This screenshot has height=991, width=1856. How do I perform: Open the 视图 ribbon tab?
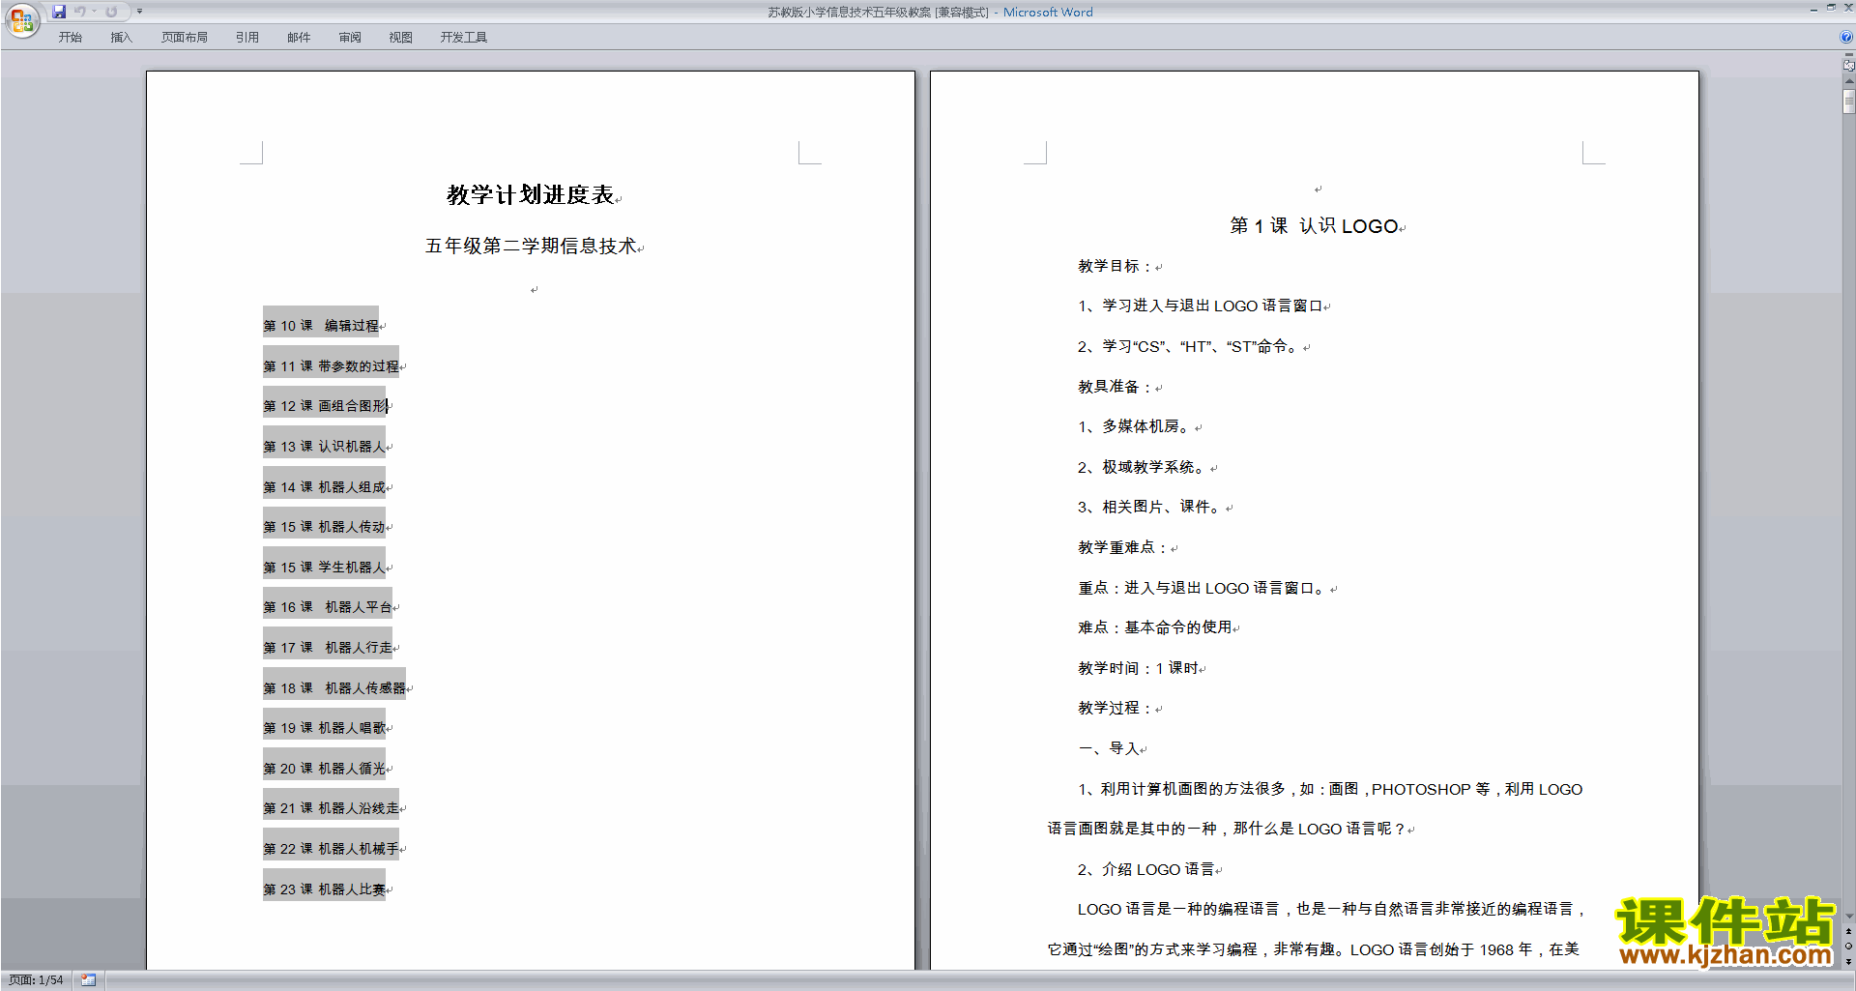click(400, 37)
